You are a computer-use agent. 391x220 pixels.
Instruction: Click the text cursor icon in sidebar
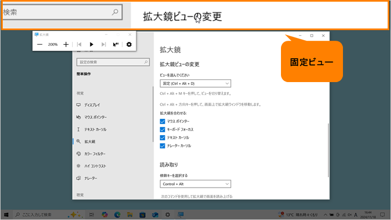click(x=79, y=130)
